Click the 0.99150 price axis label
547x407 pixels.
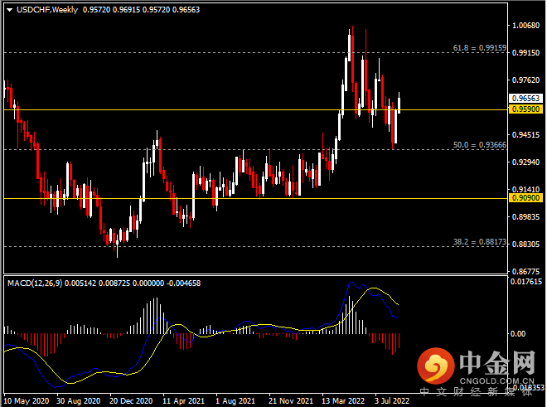pos(525,53)
